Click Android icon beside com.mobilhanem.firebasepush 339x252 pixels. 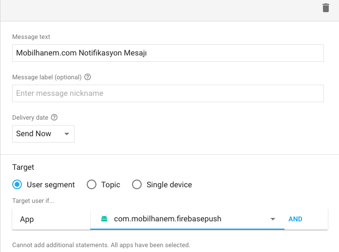click(104, 218)
